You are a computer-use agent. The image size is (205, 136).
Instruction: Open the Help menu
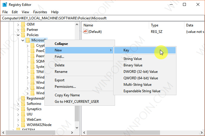(x=55, y=12)
